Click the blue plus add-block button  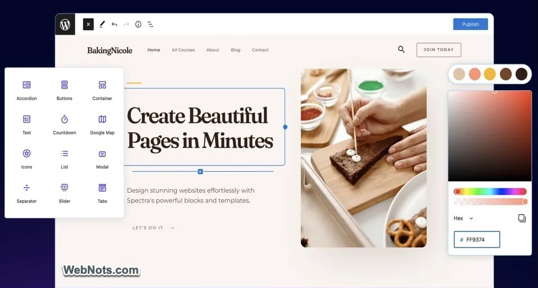coord(200,171)
